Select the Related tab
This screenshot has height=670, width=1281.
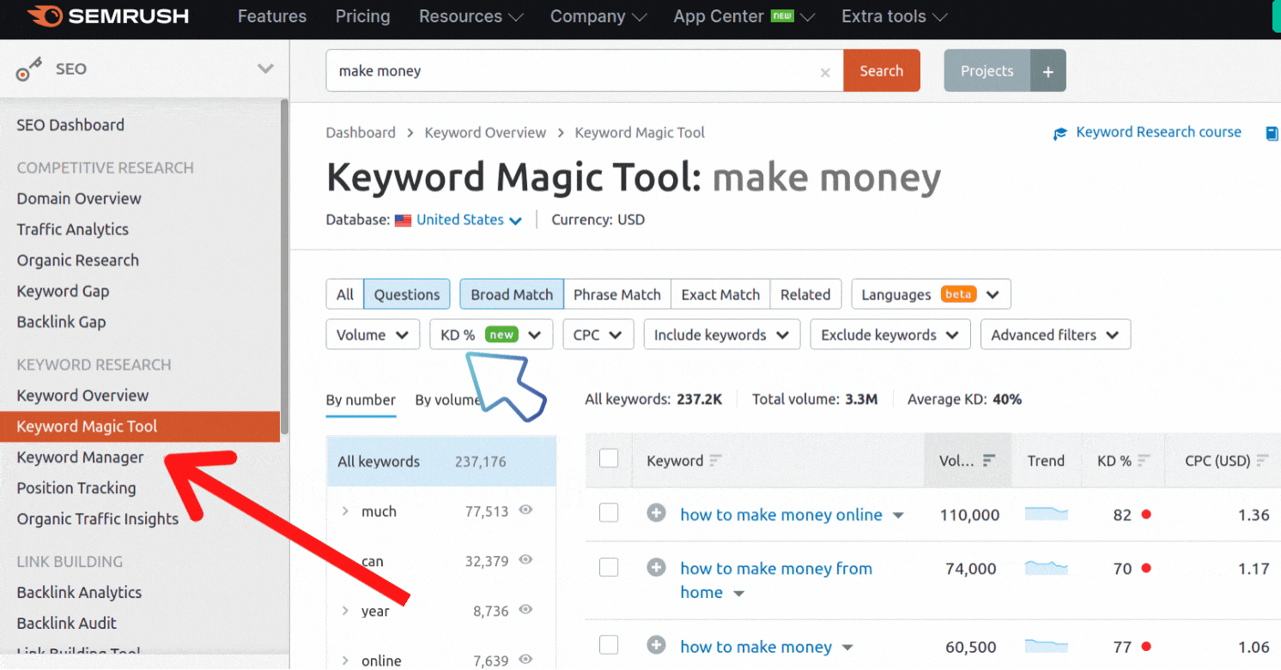805,294
